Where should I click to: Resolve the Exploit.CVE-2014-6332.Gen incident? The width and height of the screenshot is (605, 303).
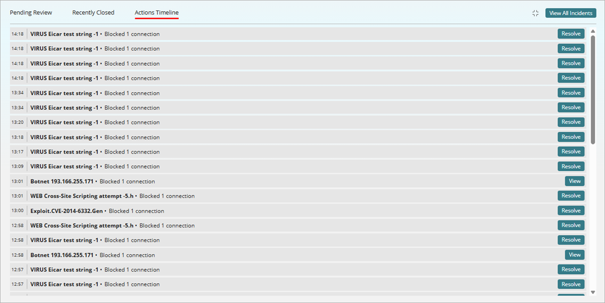[x=571, y=211]
